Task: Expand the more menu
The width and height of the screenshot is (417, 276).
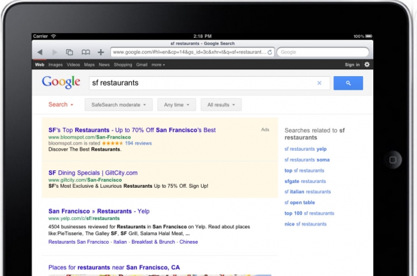Action: click(158, 65)
